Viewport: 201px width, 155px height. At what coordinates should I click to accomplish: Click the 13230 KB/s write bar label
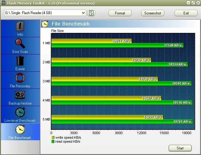click(x=141, y=60)
